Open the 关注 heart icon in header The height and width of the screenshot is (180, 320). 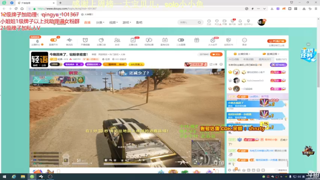coord(217,22)
